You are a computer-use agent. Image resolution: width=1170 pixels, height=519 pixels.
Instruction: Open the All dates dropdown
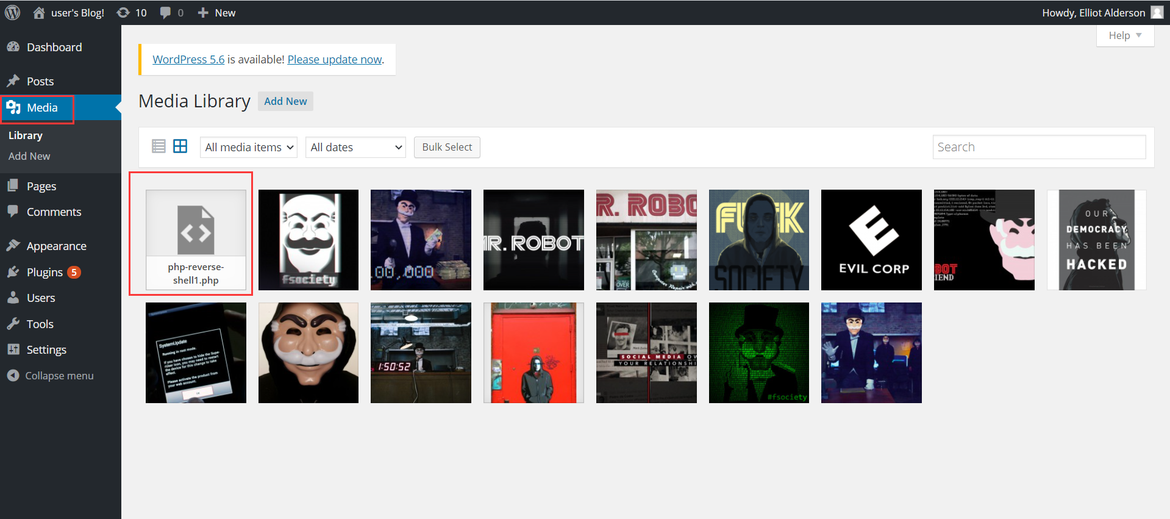coord(355,147)
